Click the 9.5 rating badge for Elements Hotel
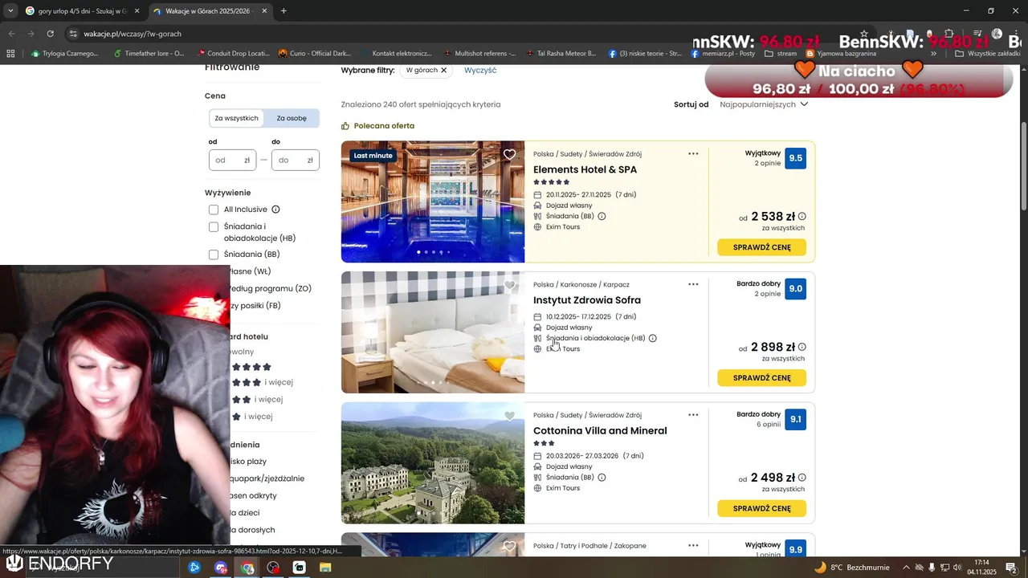This screenshot has height=578, width=1028. point(795,158)
